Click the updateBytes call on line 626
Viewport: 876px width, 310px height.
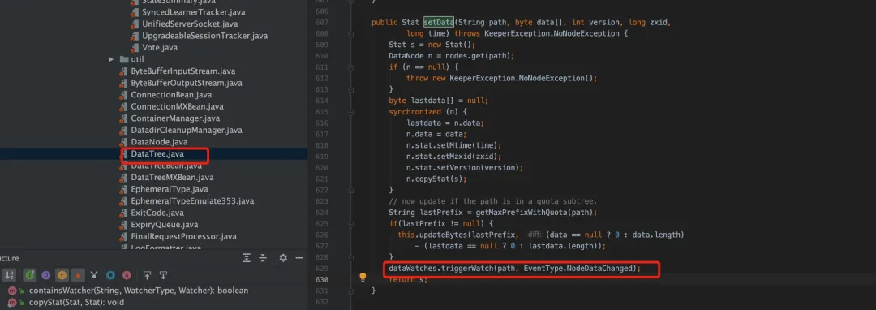(443, 235)
